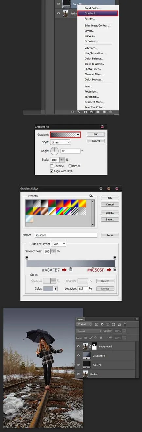Filter layers by type layer icon

[107, 324]
